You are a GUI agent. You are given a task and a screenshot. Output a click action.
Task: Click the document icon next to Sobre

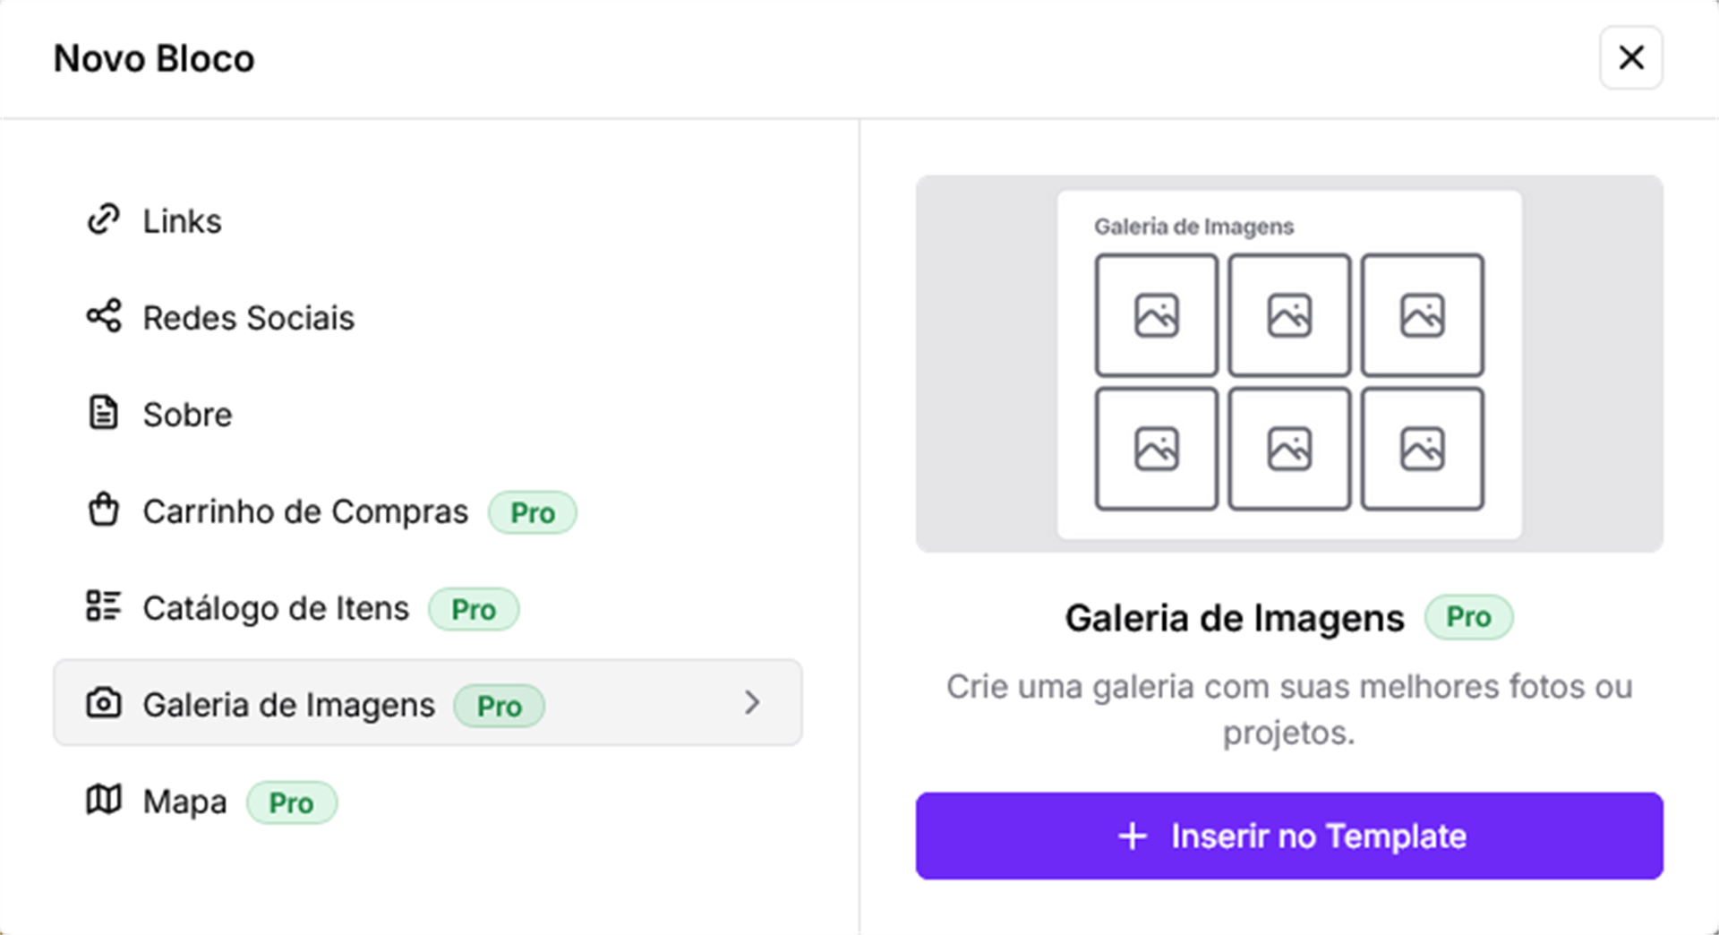104,413
